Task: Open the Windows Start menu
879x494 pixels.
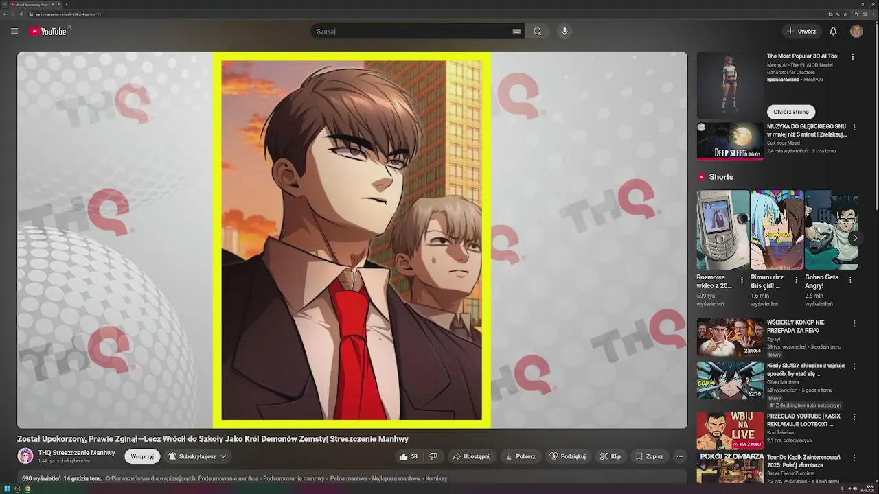Action: click(8, 489)
